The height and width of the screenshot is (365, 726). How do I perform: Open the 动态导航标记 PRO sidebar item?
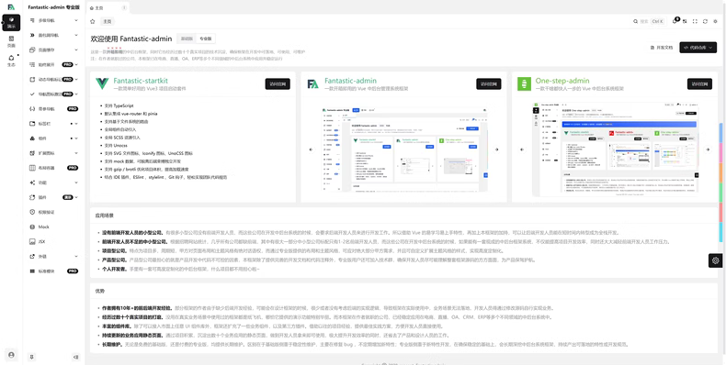click(x=53, y=80)
